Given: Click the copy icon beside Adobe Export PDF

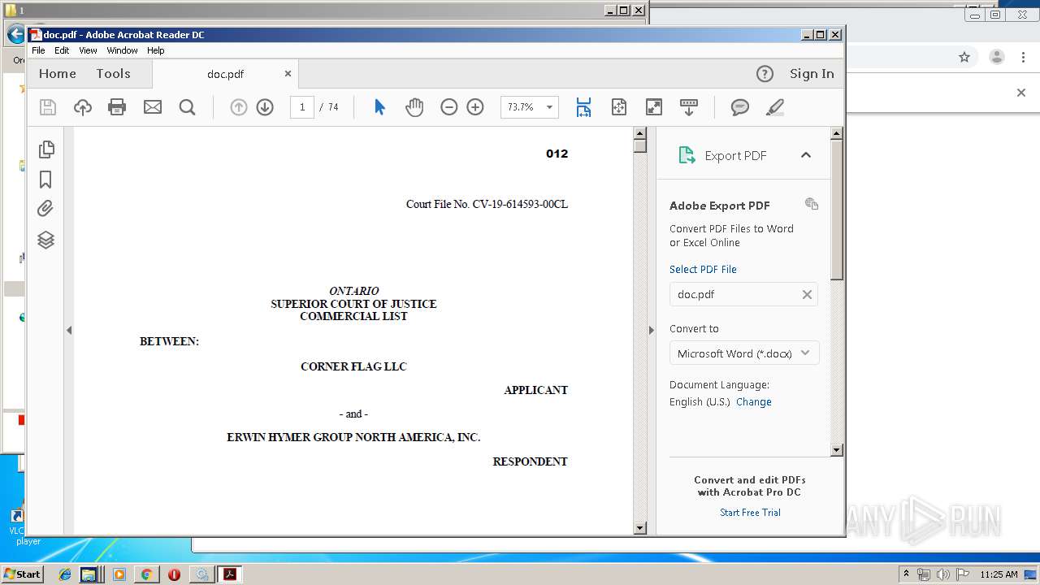Looking at the screenshot, I should [x=812, y=204].
